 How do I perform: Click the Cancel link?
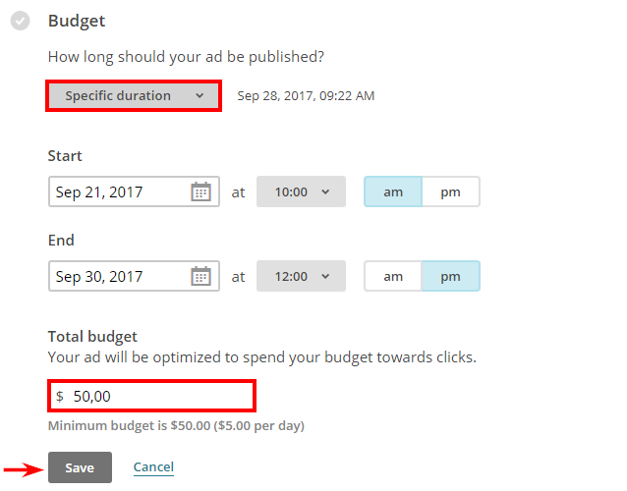pos(153,467)
